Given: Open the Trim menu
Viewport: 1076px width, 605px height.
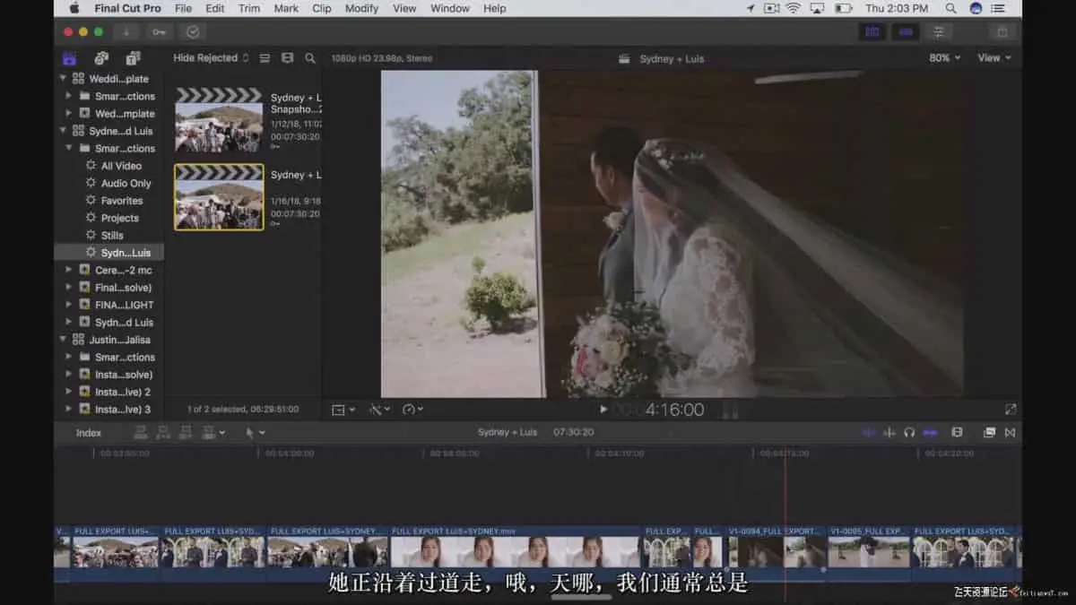Looking at the screenshot, I should click(x=249, y=8).
